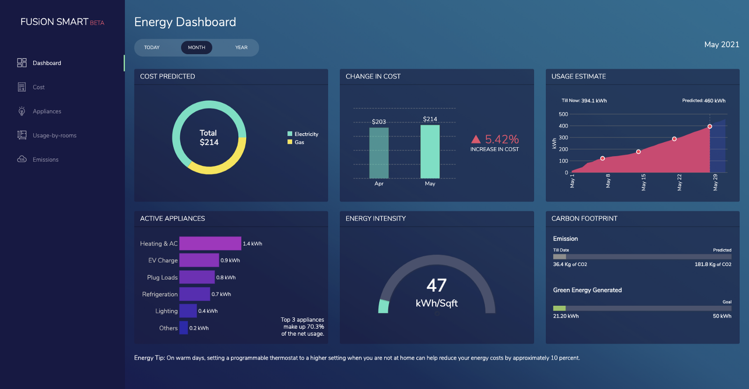Viewport: 749px width, 389px height.
Task: Click the Emission progress bar
Action: pos(642,257)
